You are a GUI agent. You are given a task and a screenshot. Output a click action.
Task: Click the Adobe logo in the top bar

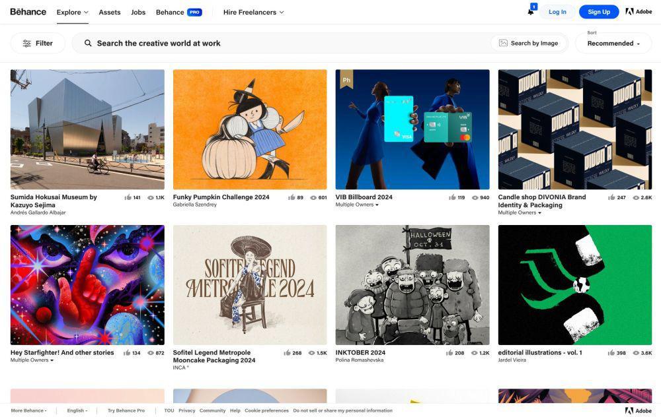[639, 12]
